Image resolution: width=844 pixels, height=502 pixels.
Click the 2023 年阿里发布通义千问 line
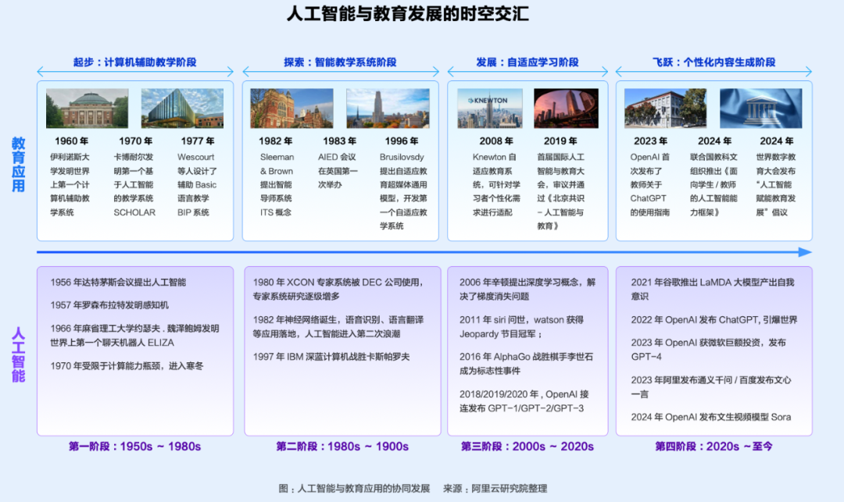[711, 387]
